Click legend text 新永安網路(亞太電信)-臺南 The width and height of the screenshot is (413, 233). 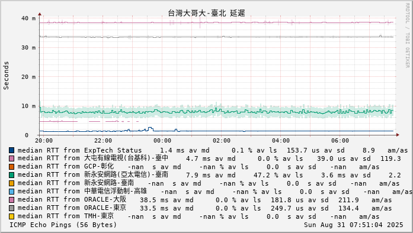pos(126,175)
